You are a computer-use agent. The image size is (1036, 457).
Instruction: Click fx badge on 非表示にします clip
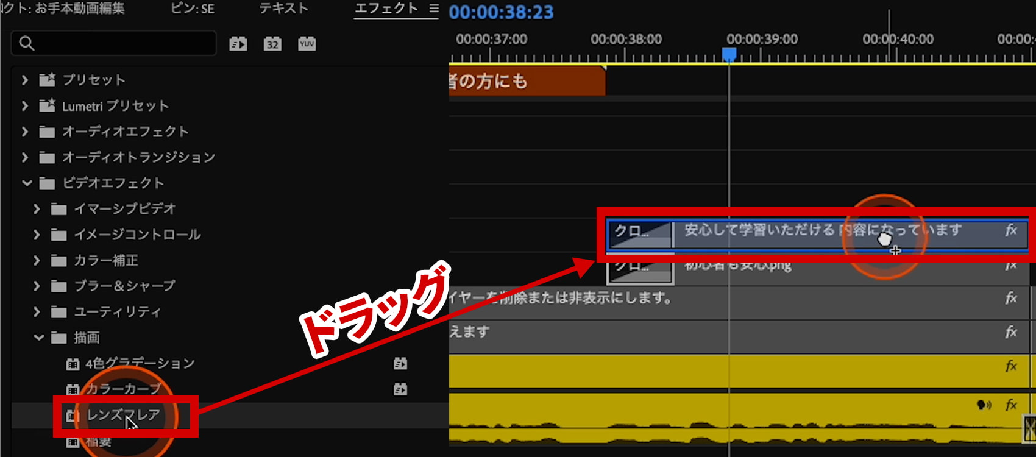pyautogui.click(x=1011, y=298)
